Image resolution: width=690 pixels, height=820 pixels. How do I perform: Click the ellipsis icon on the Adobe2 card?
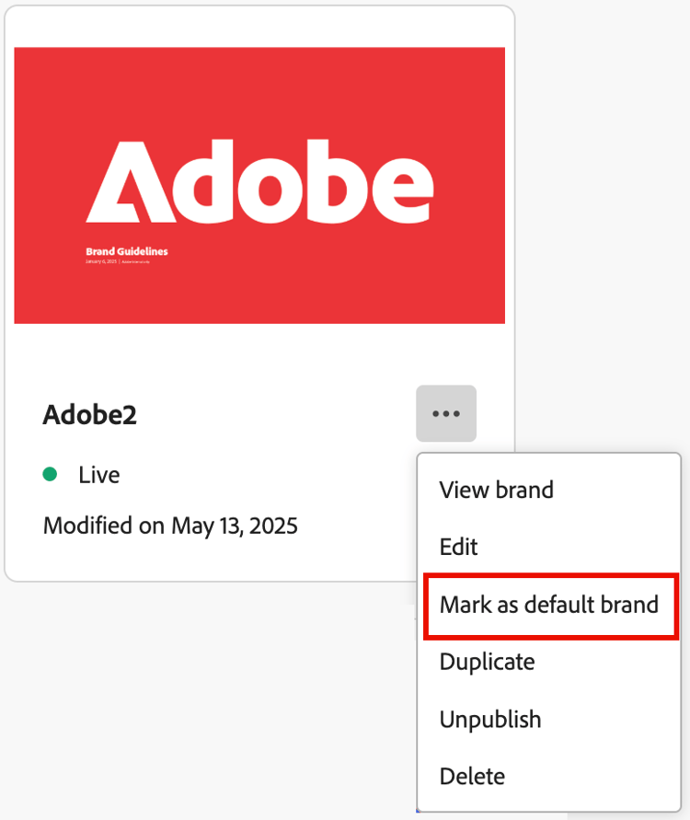(446, 413)
